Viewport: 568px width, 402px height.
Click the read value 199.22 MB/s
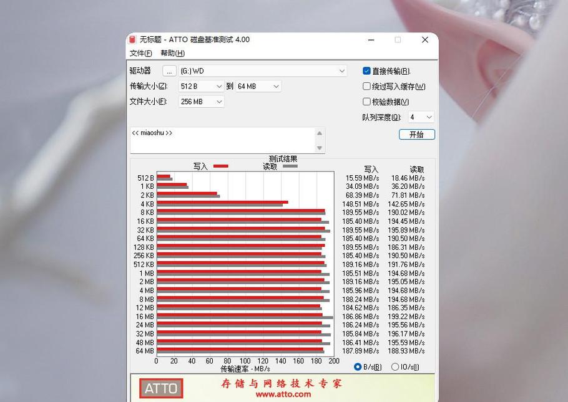pyautogui.click(x=406, y=317)
